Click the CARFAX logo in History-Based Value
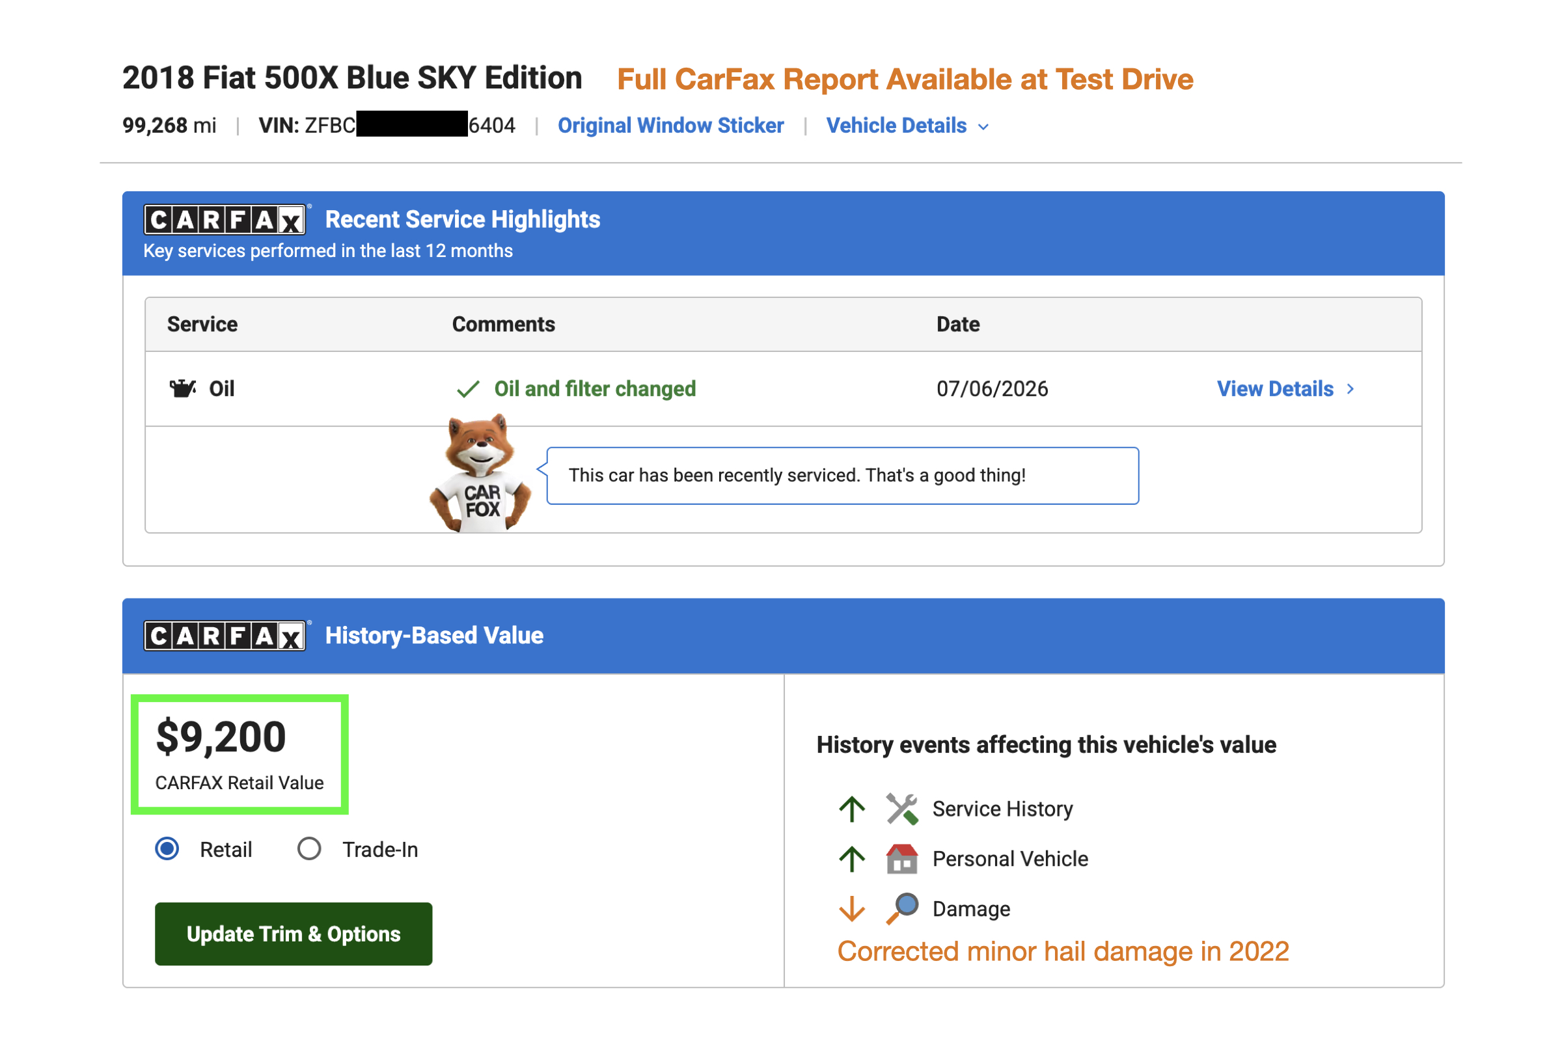The height and width of the screenshot is (1041, 1562). coord(226,636)
